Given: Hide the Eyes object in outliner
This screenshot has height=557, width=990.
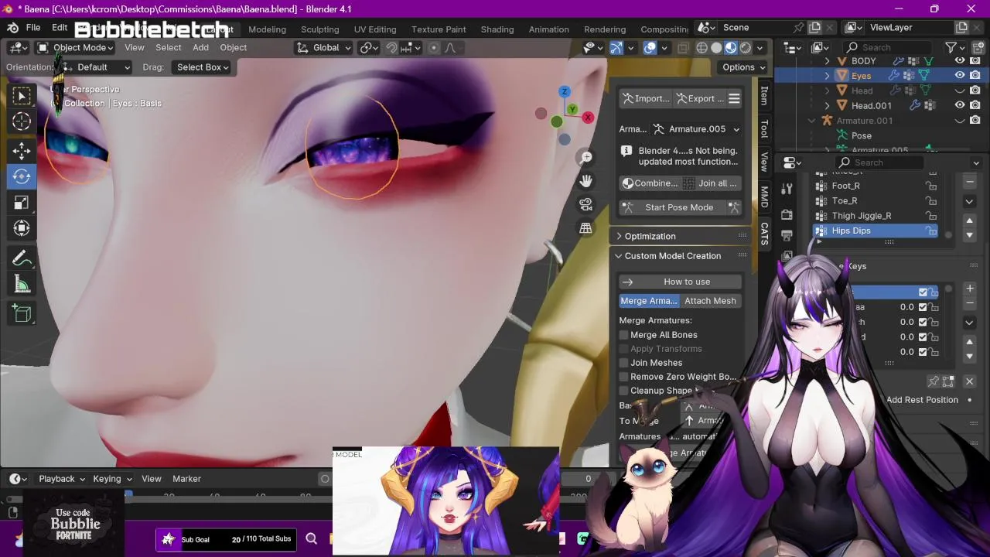Looking at the screenshot, I should click(960, 75).
